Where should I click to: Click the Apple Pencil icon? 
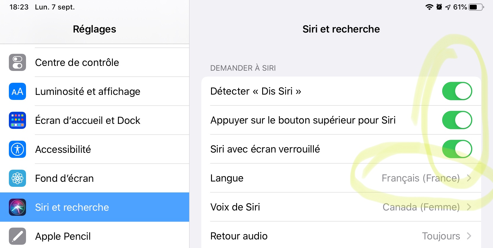coord(17,236)
